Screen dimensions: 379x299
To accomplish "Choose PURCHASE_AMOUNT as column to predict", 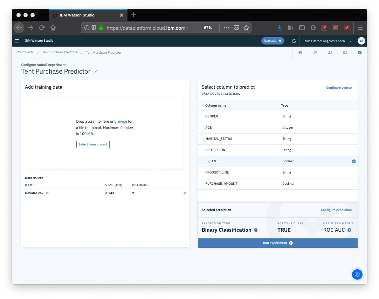I will [x=221, y=184].
